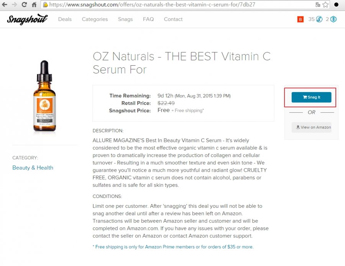The height and width of the screenshot is (266, 345).
Task: Click the hexagon B badge icon
Action: tap(333, 19)
